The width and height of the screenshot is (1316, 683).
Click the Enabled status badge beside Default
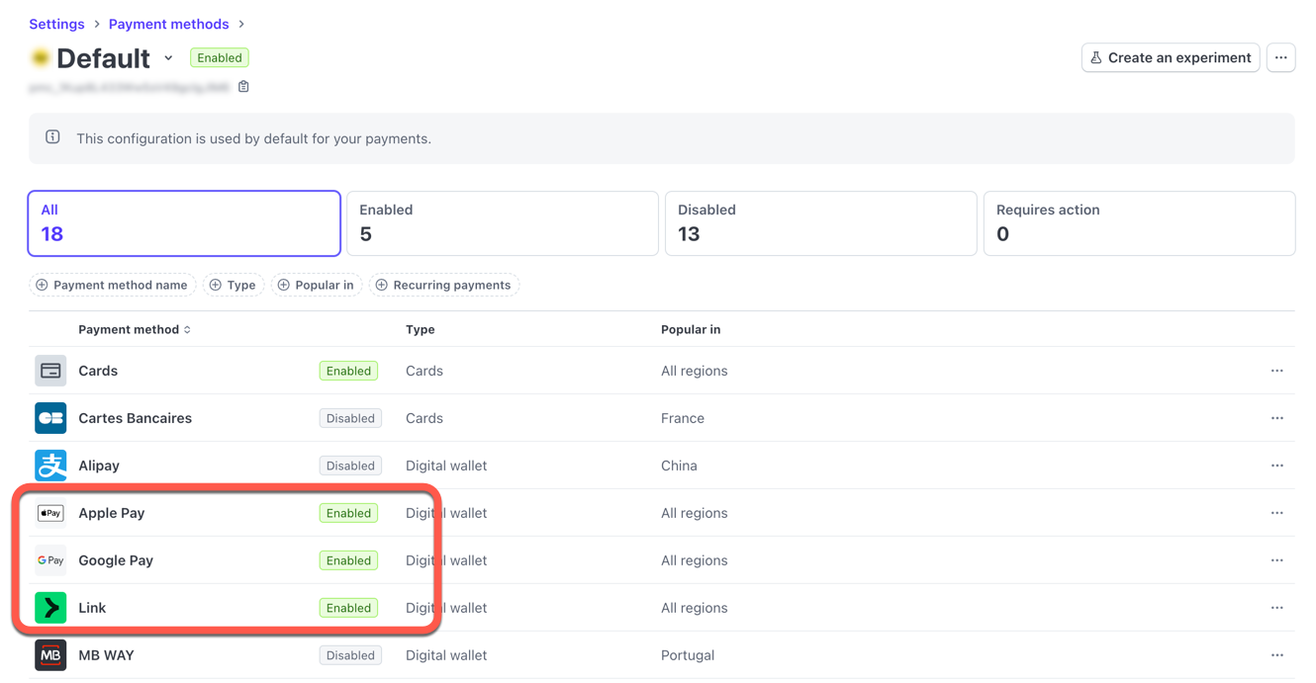coord(219,57)
